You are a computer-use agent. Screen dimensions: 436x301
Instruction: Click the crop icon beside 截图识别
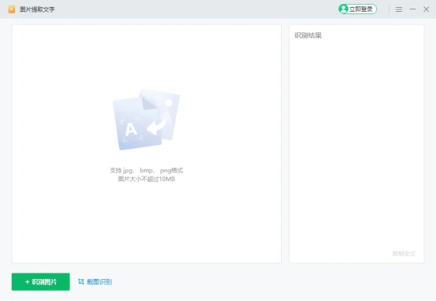click(81, 281)
